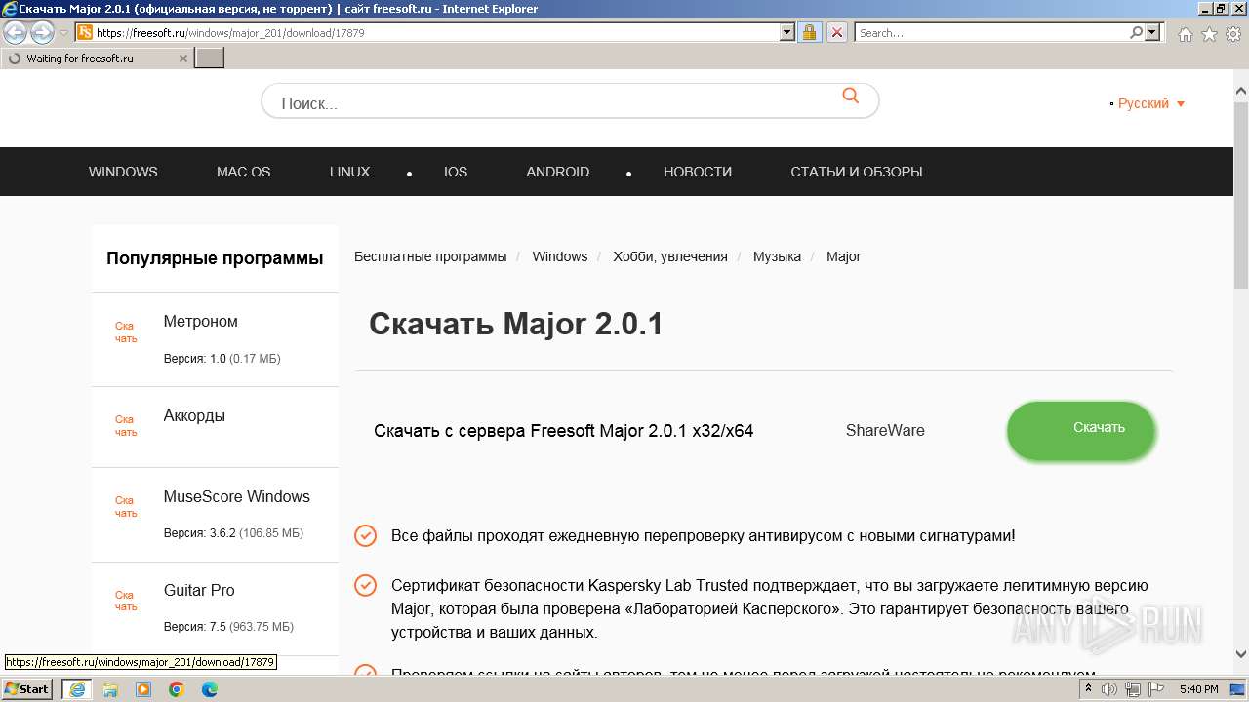1249x702 pixels.
Task: Click the "Версия: 3.6.2 (106.85 МБ)" text
Action: 233,533
